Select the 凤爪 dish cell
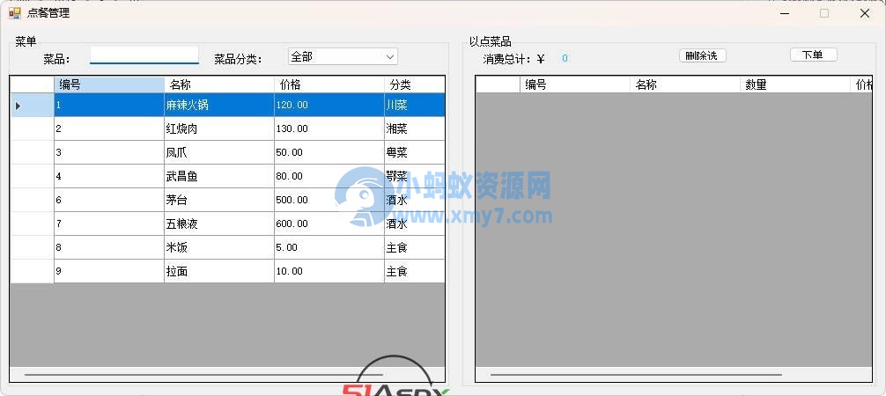 click(219, 152)
